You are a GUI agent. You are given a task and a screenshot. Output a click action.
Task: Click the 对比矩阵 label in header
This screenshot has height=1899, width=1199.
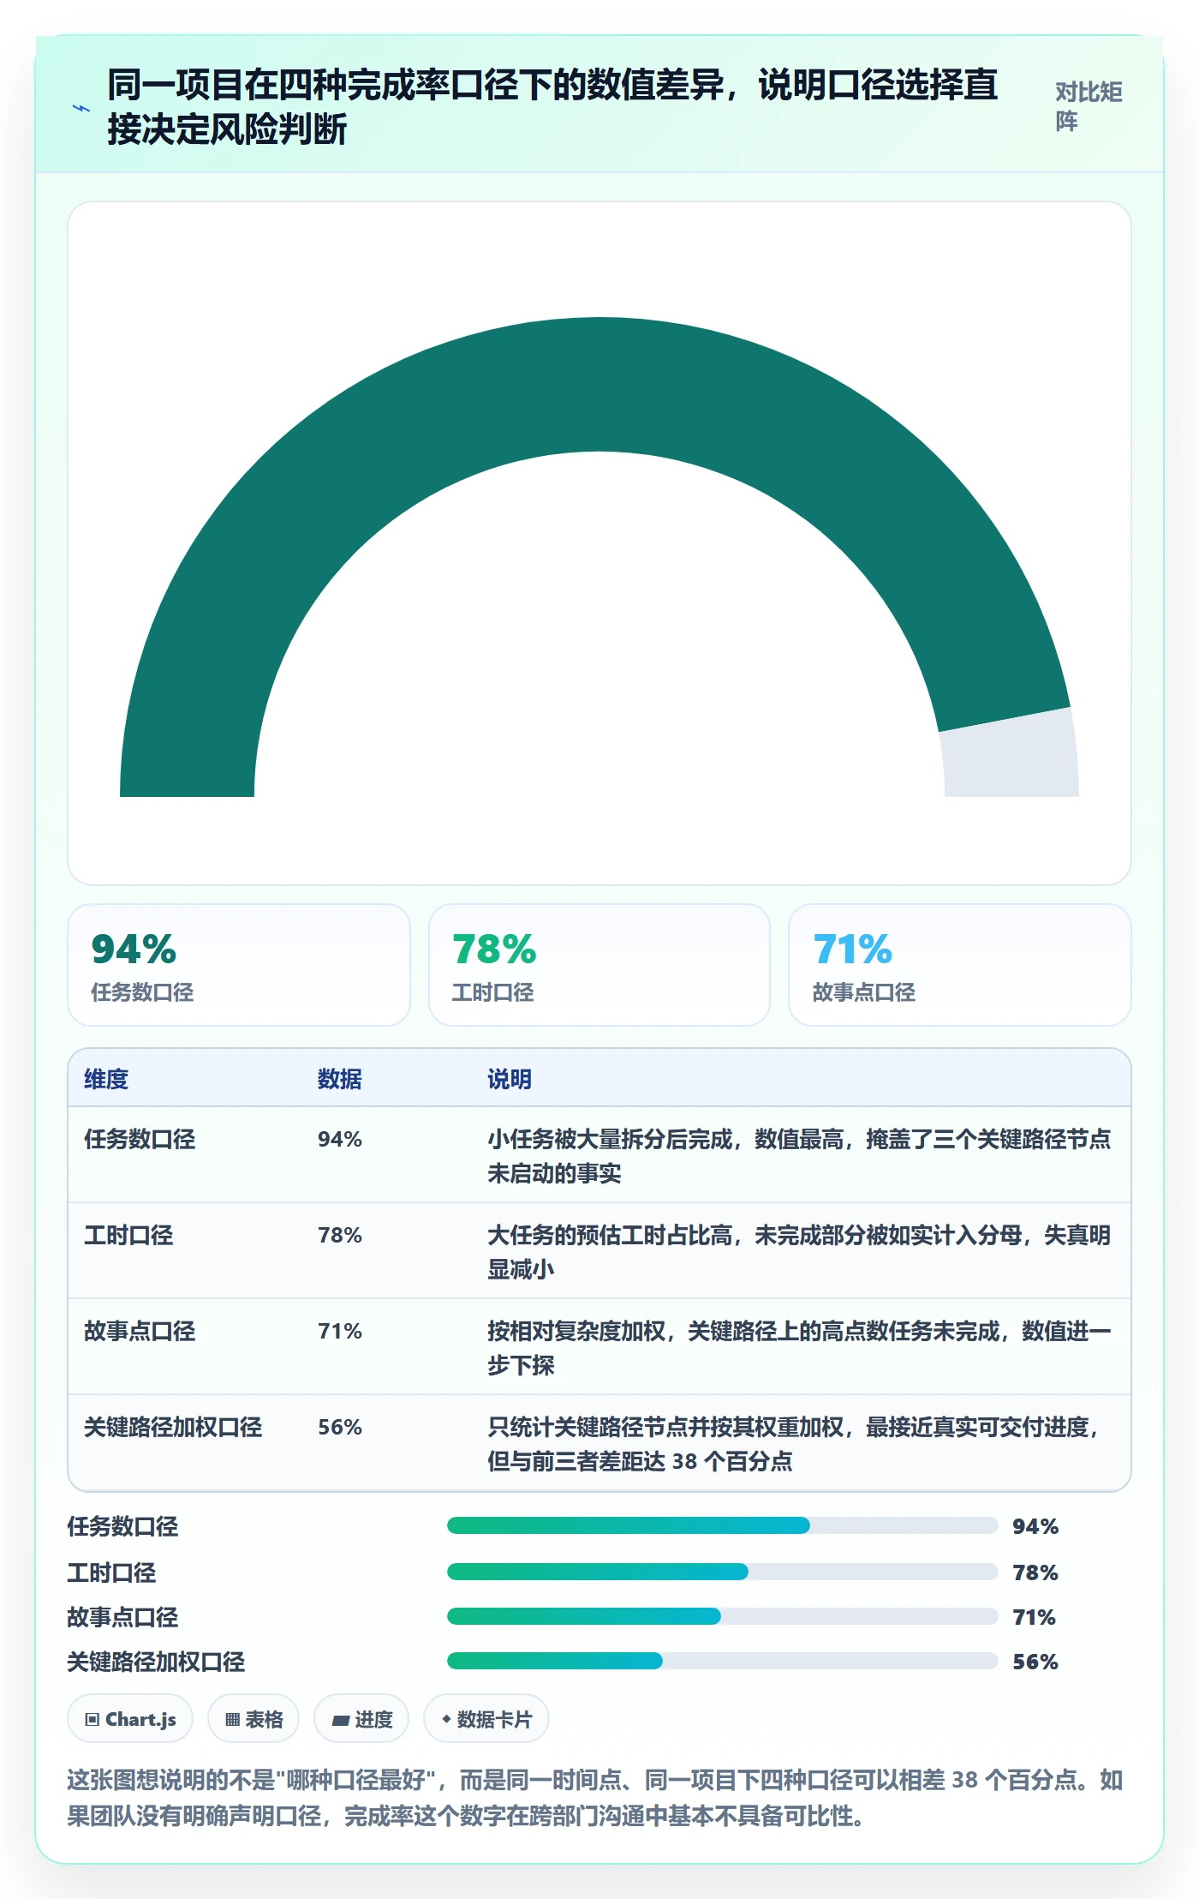tap(1089, 106)
